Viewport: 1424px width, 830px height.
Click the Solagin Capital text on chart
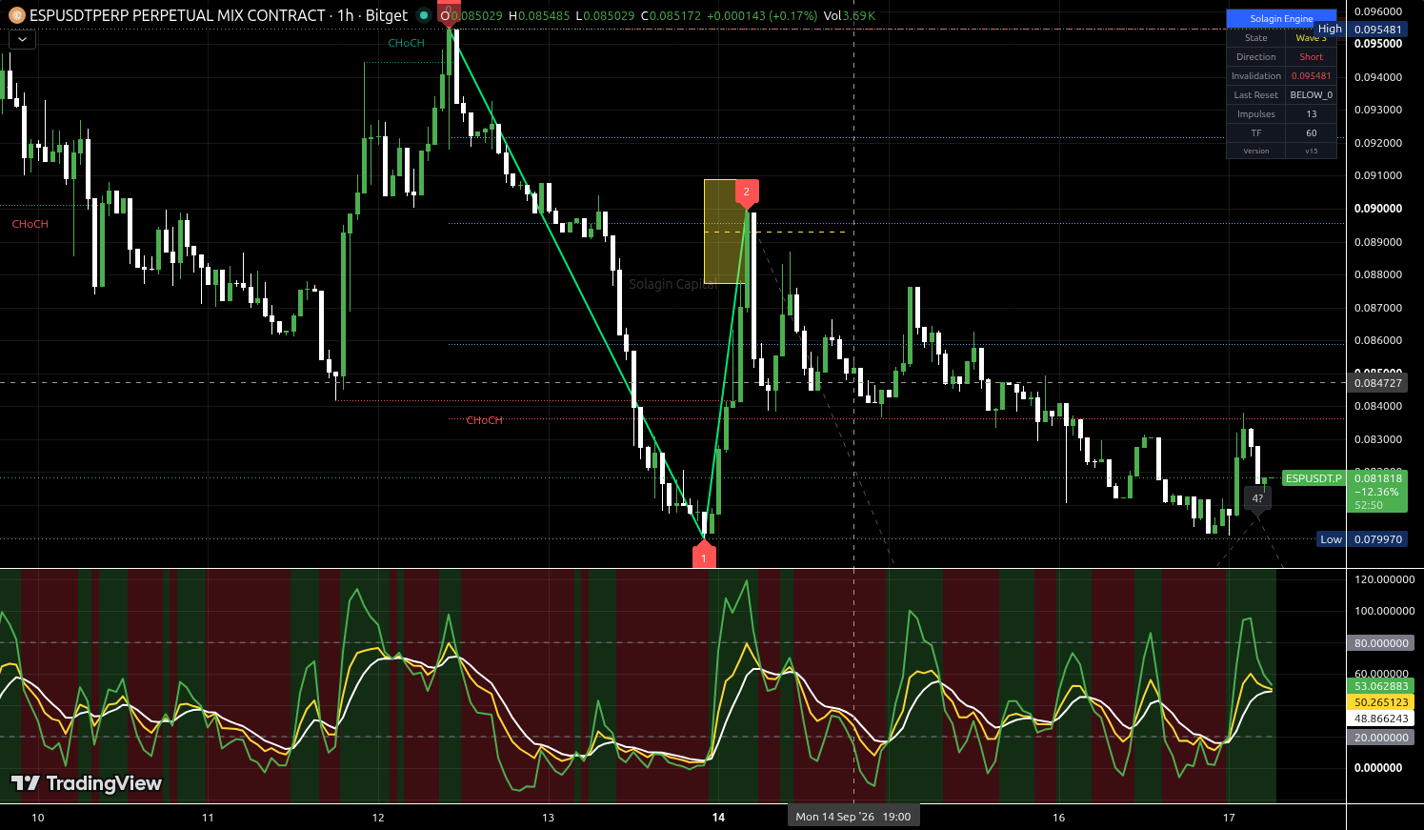pyautogui.click(x=672, y=284)
